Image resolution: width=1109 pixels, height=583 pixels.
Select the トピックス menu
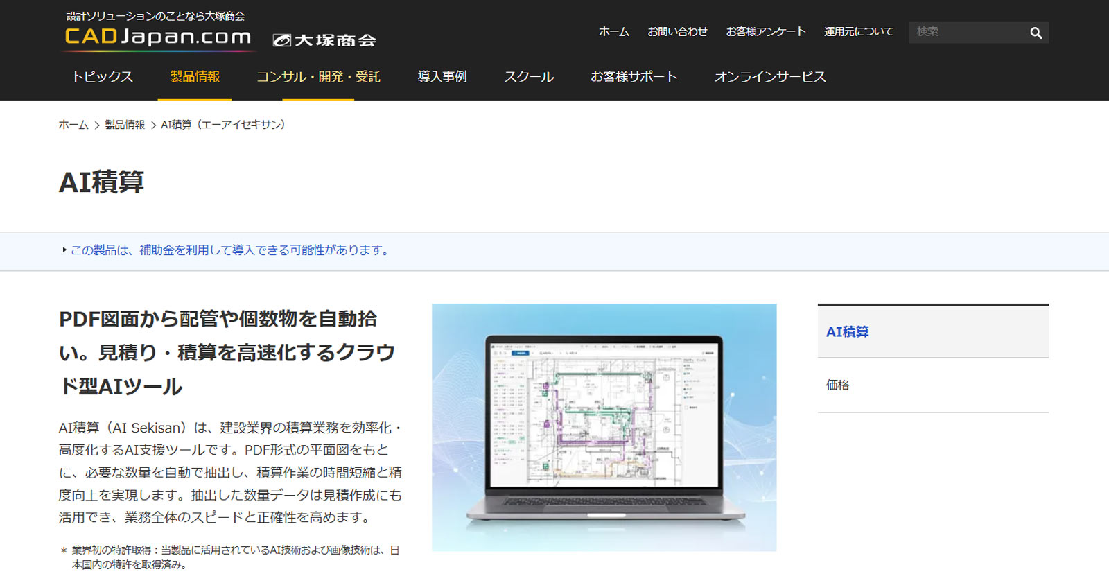click(103, 77)
